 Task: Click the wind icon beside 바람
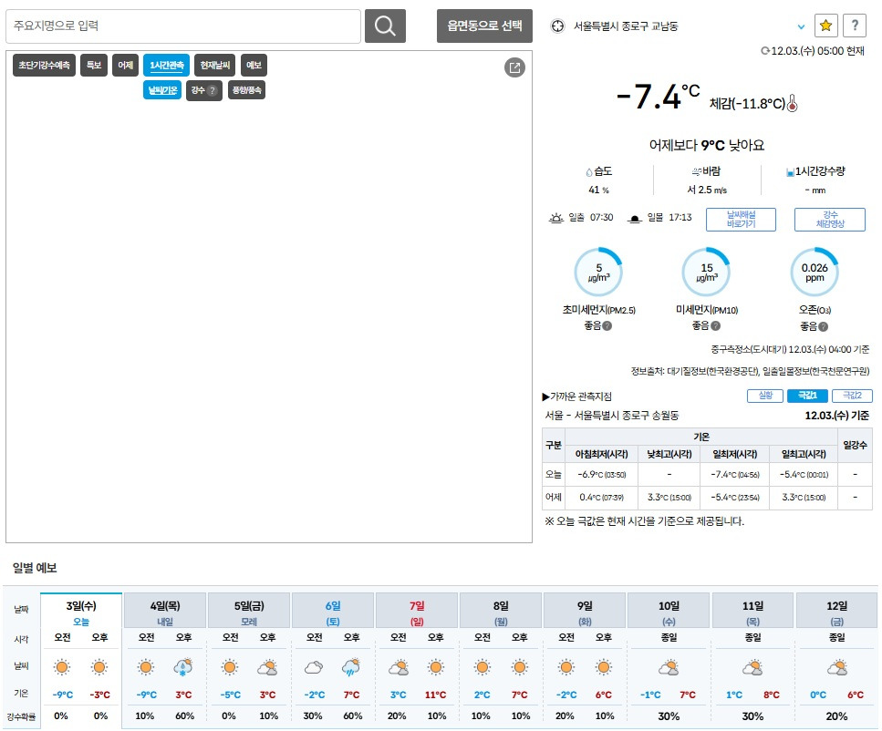pyautogui.click(x=697, y=171)
